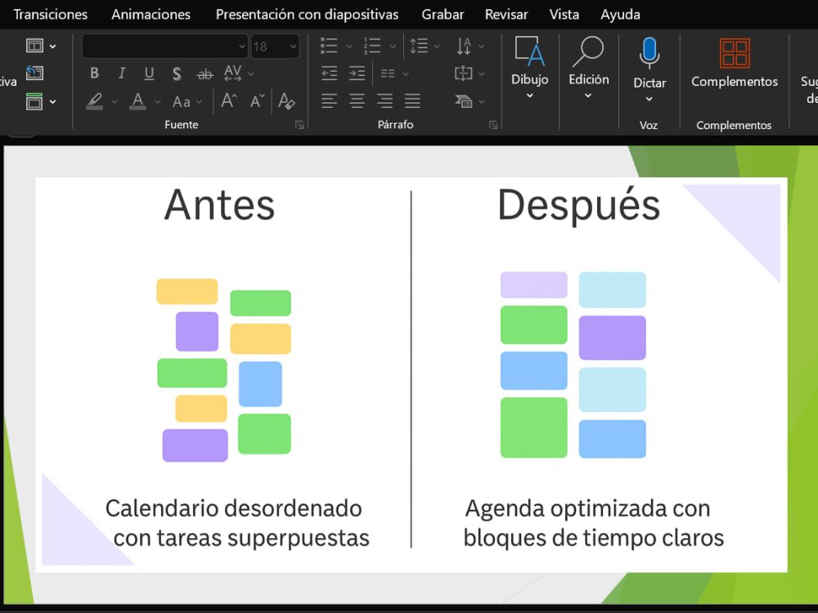Screen dimensions: 818x613
Task: Open Presentación con diapositivas tab
Action: pyautogui.click(x=308, y=15)
